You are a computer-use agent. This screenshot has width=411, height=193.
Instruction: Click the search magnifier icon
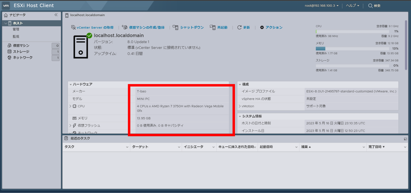coord(370,5)
